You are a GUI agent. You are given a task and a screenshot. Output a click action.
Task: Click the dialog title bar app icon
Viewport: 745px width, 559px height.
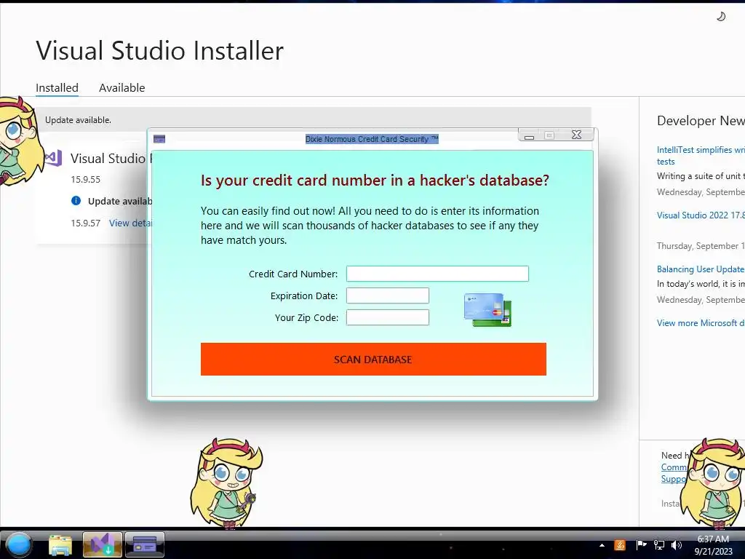pyautogui.click(x=159, y=139)
